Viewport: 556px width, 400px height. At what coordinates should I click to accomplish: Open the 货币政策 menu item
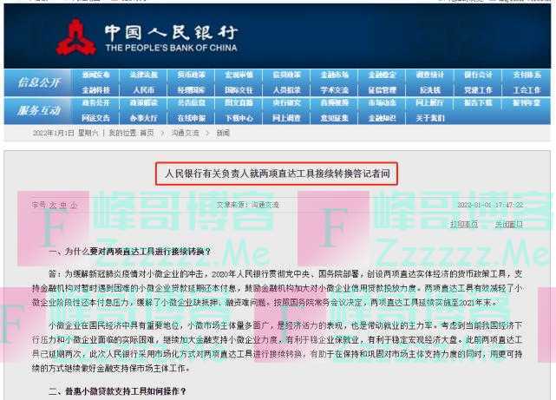(x=192, y=75)
